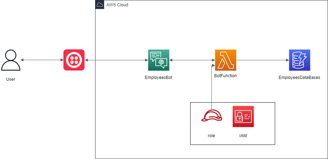328x159 pixels.
Task: Click the User text label
Action: coord(11,79)
